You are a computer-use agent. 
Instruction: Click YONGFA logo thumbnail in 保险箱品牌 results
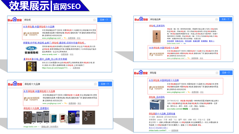(x=157, y=54)
